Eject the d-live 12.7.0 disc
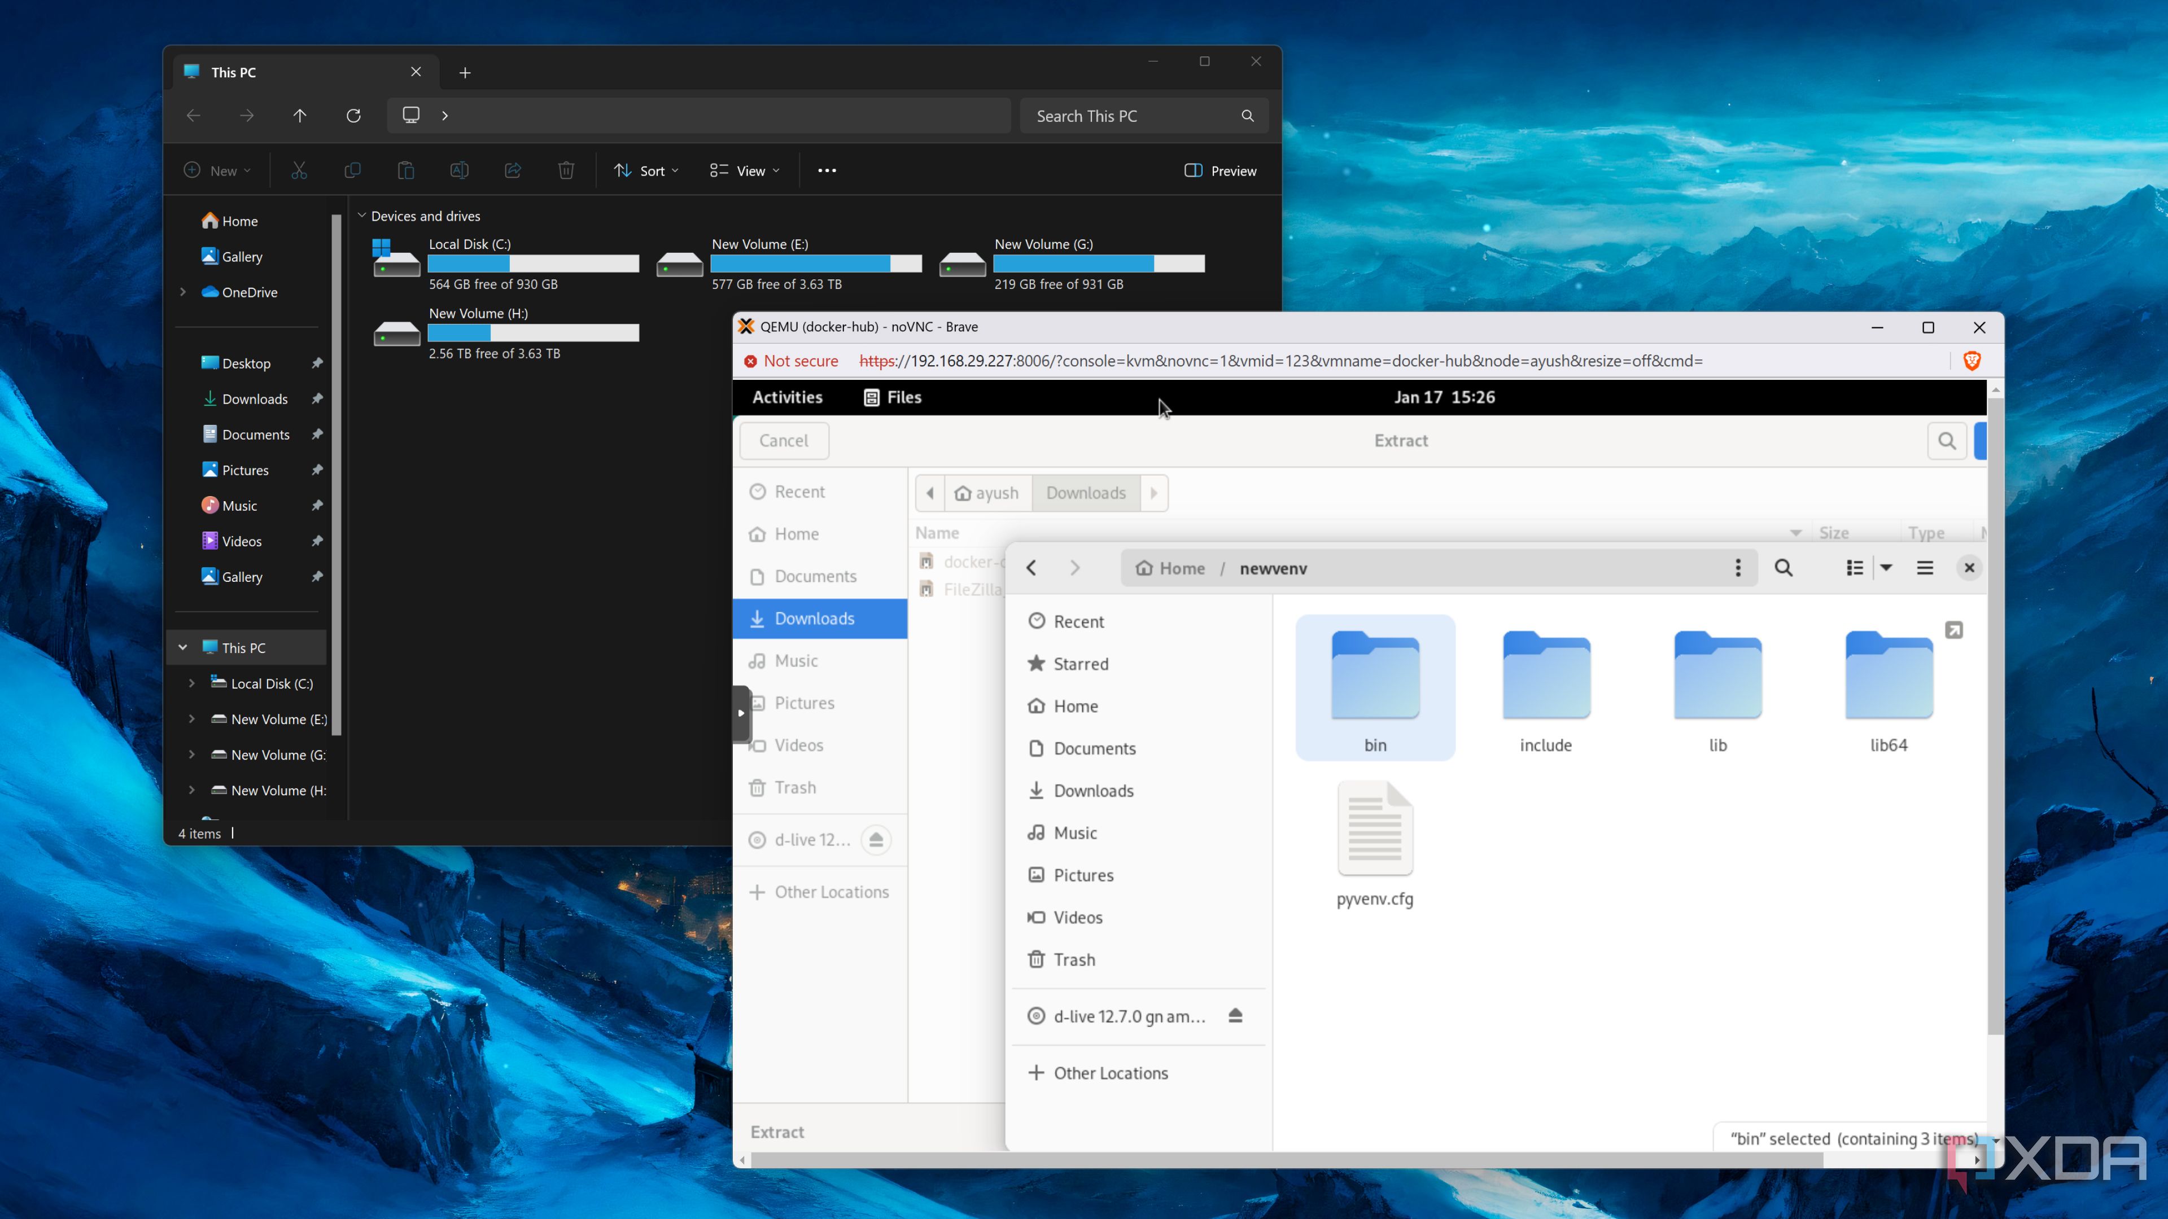2168x1219 pixels. click(x=1235, y=1015)
